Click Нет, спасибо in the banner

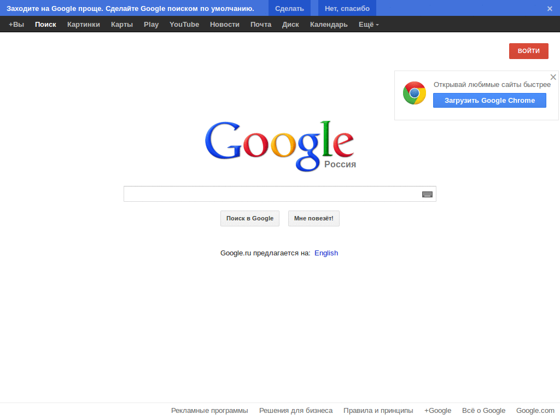click(347, 8)
